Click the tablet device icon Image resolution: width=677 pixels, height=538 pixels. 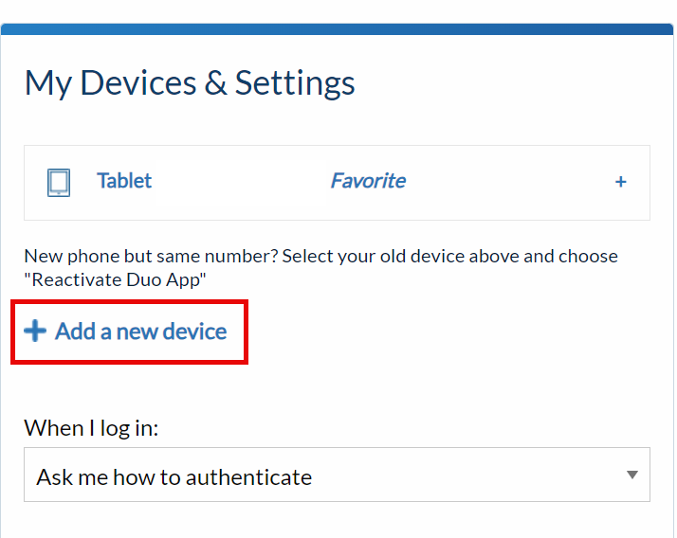tap(59, 183)
